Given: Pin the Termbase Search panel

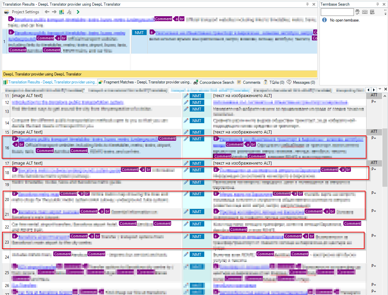Looking at the screenshot, I should tap(378, 4).
